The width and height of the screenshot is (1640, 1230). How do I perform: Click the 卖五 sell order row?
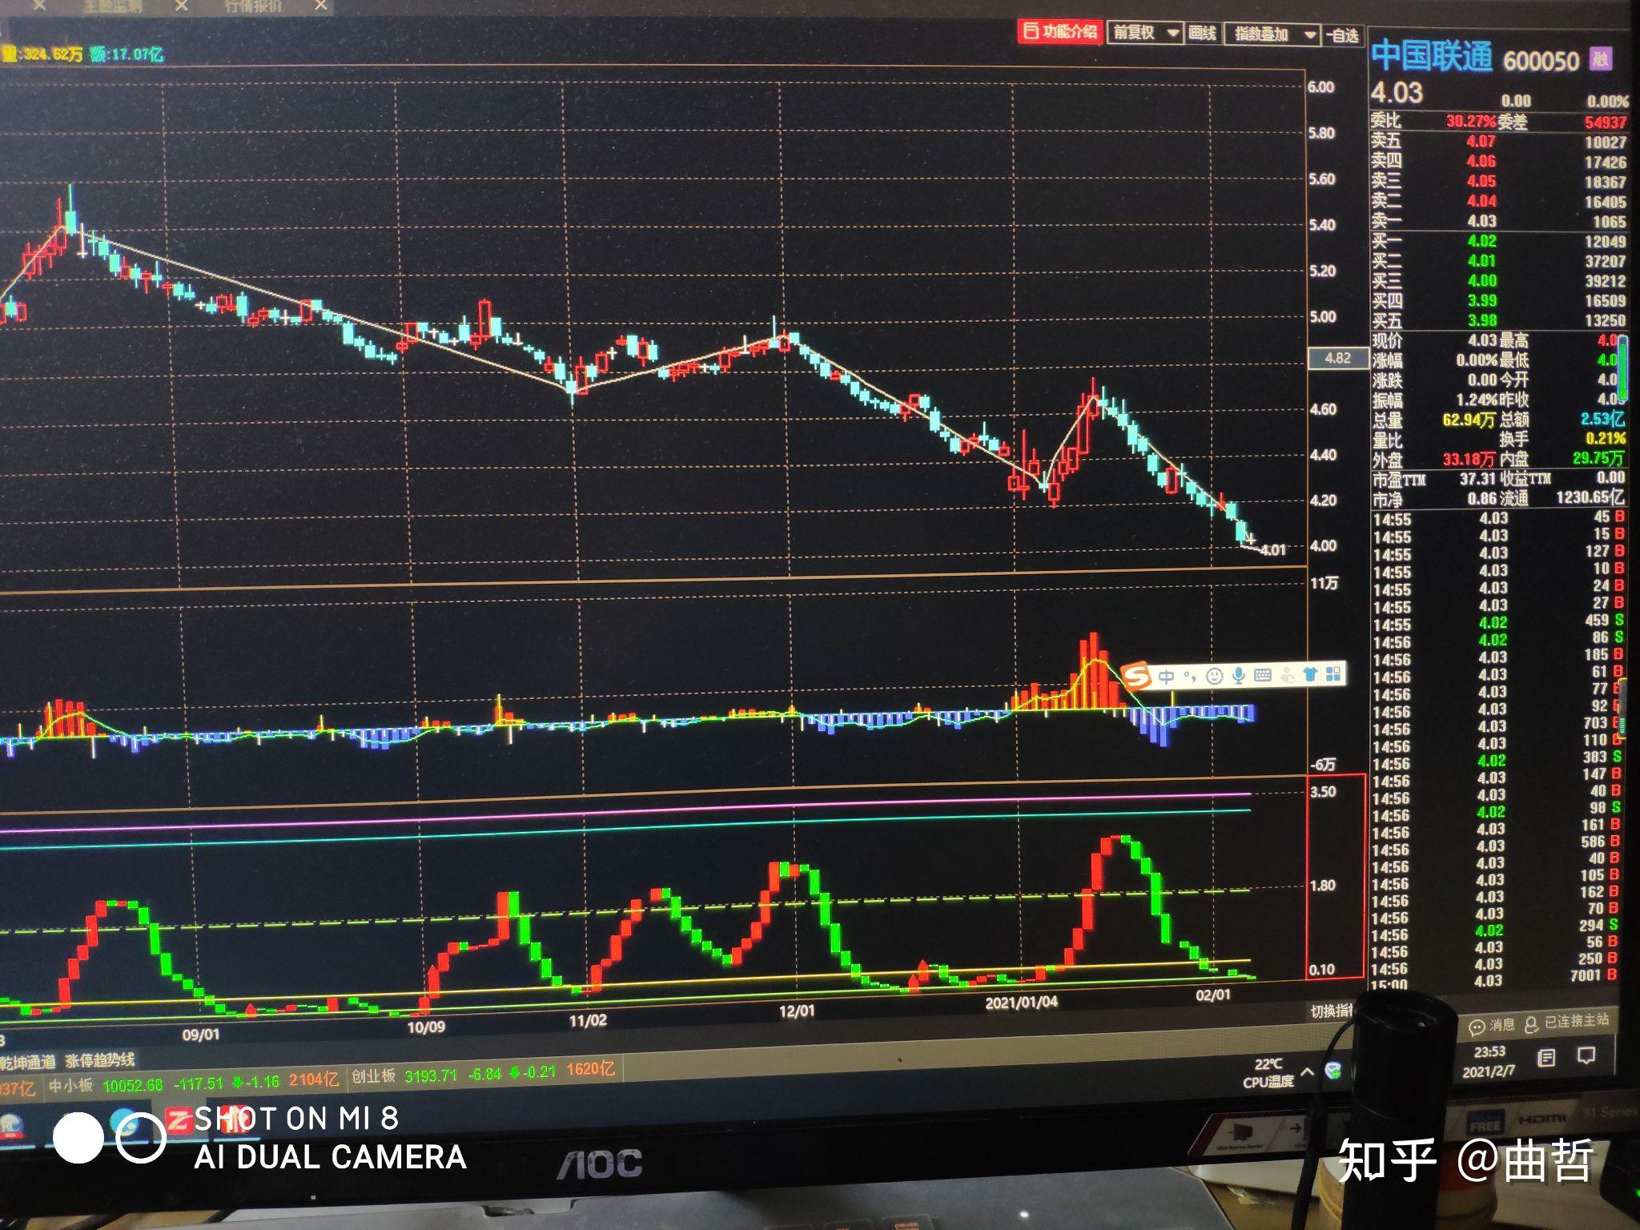click(1498, 141)
